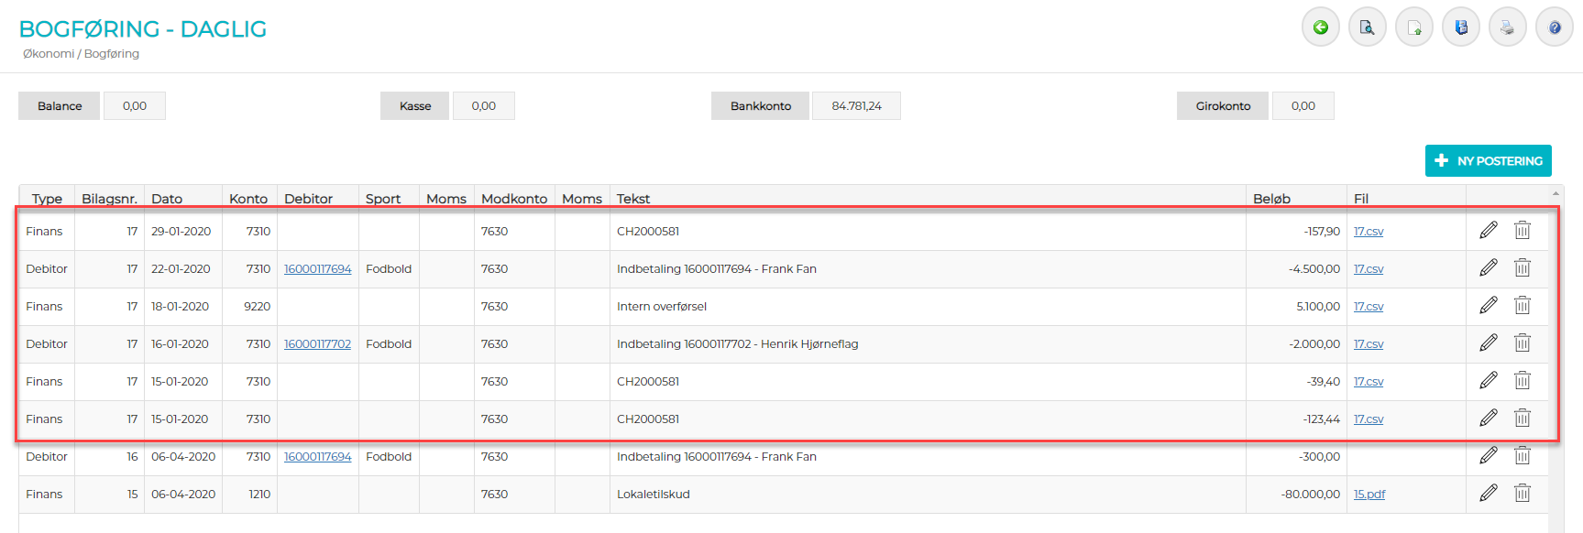Click the Bankkonto label button
This screenshot has width=1583, height=533.
(x=760, y=106)
